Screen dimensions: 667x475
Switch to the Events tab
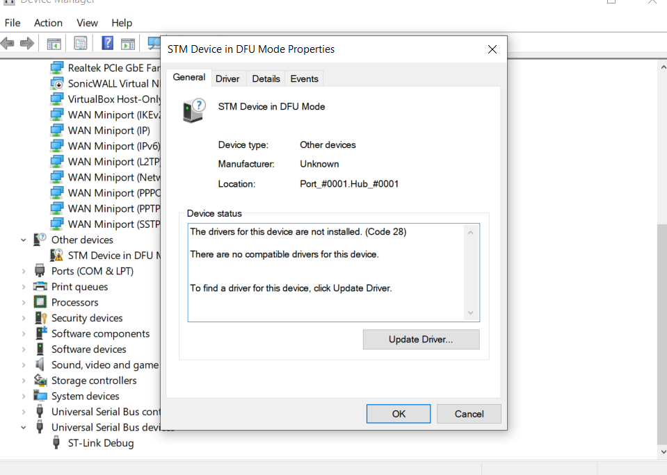(x=304, y=78)
